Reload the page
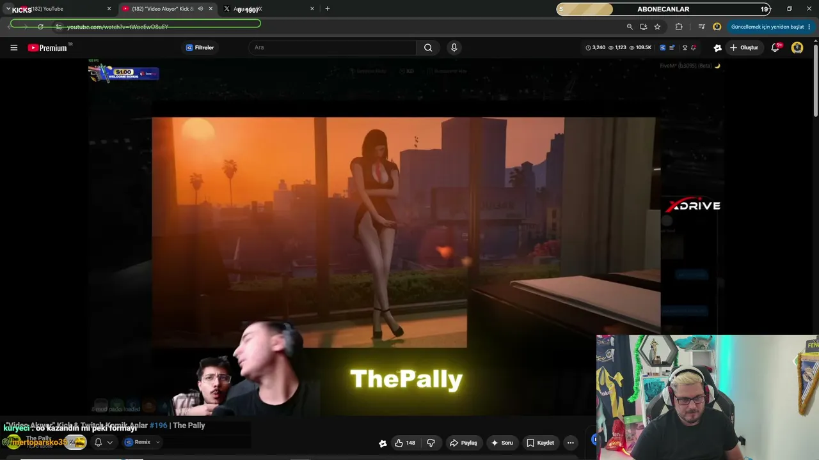The width and height of the screenshot is (819, 460). (x=40, y=27)
